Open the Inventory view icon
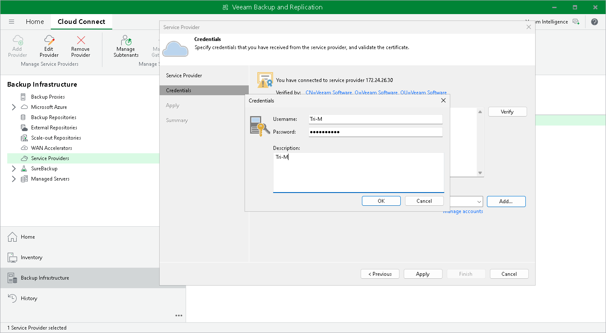 click(x=12, y=257)
